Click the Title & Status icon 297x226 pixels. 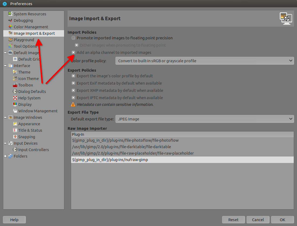point(15,130)
